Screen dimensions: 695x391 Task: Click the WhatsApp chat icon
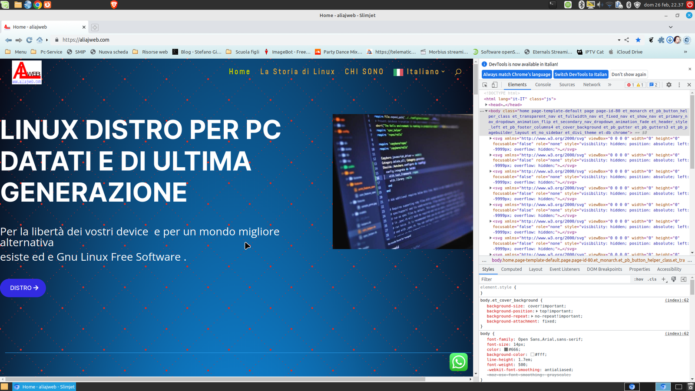tap(458, 362)
